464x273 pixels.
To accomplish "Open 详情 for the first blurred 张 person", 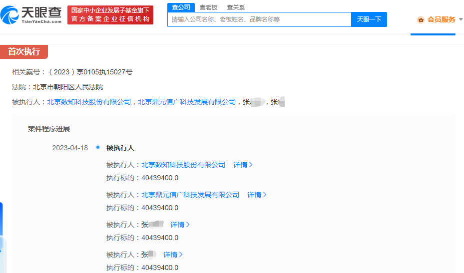I will [180, 225].
